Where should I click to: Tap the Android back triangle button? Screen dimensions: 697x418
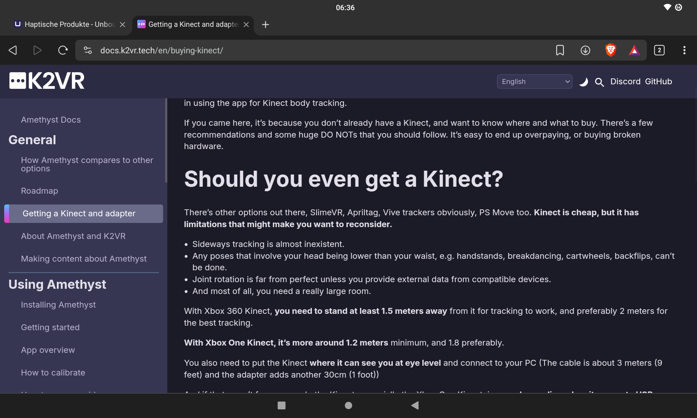pyautogui.click(x=415, y=405)
